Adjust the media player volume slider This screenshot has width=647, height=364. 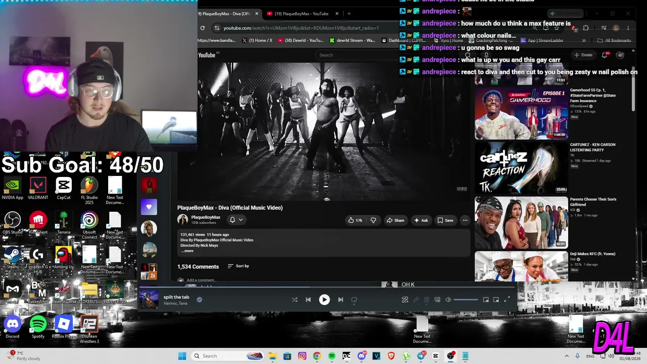tap(466, 300)
